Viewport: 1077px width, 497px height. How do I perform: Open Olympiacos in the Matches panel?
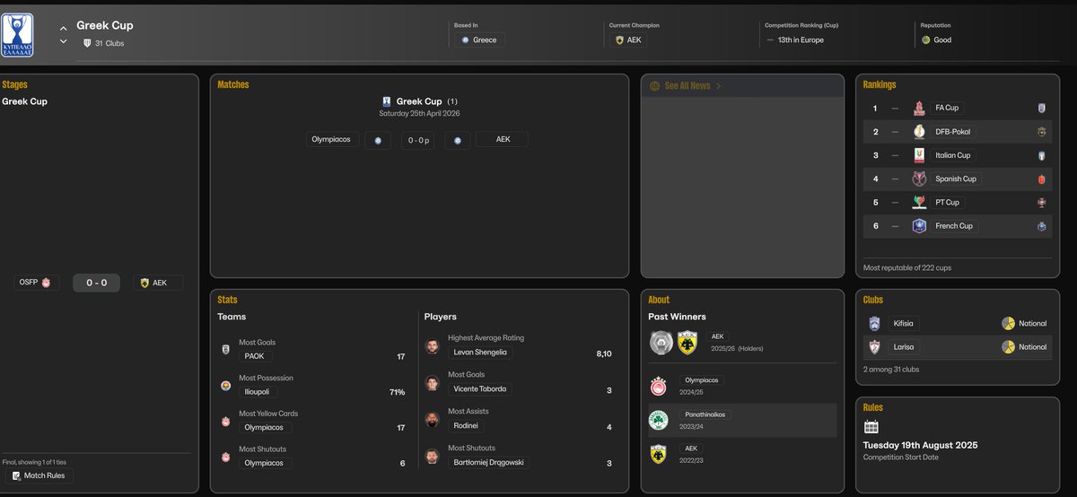pos(333,139)
